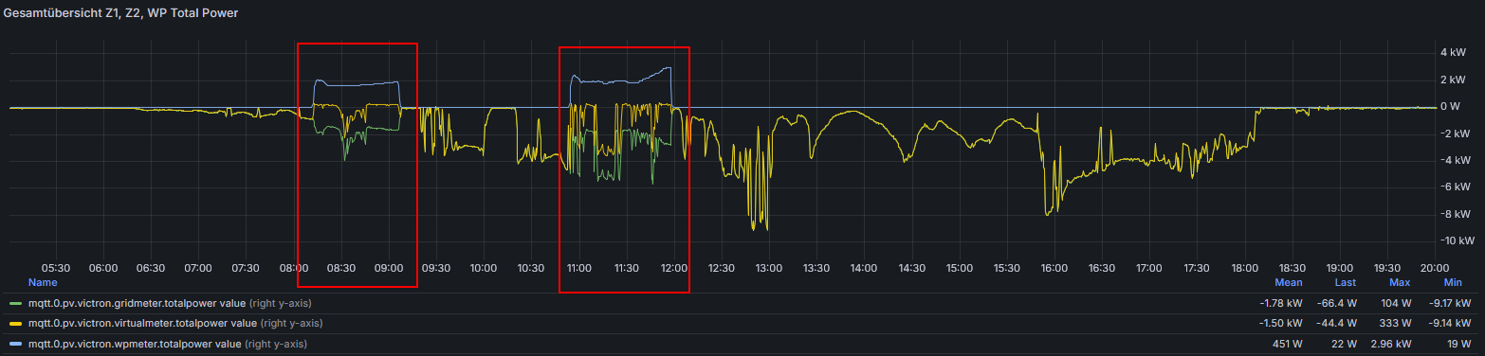Sort the legend by the Name column
The image size is (1485, 356).
tap(43, 282)
